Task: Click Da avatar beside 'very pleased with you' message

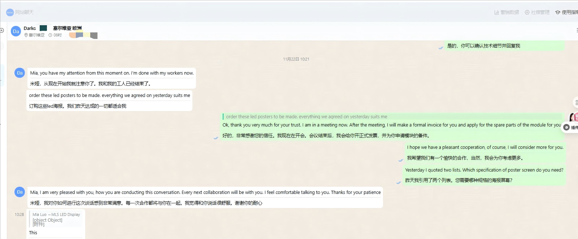Action: (x=19, y=192)
